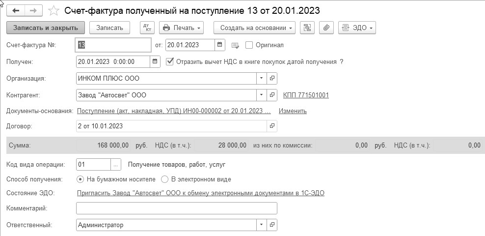Screen dimensions: 485x236
Task: Select В электронном виде option
Action: tap(165, 179)
